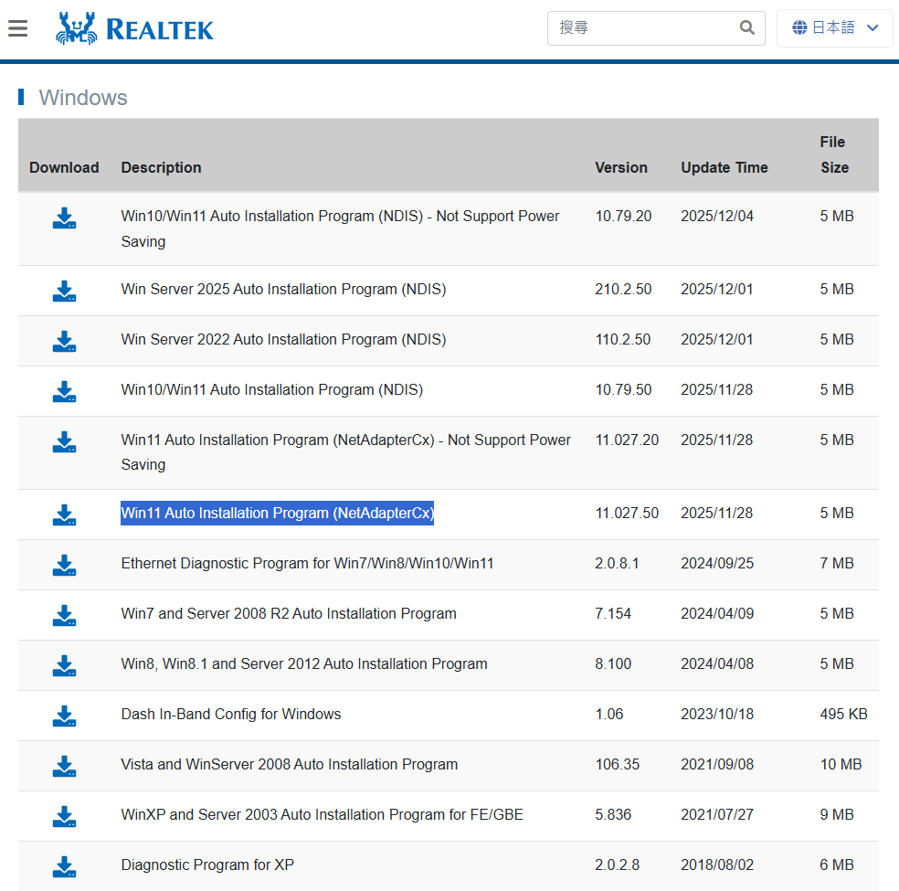
Task: Click the Realtek logo
Action: [134, 28]
